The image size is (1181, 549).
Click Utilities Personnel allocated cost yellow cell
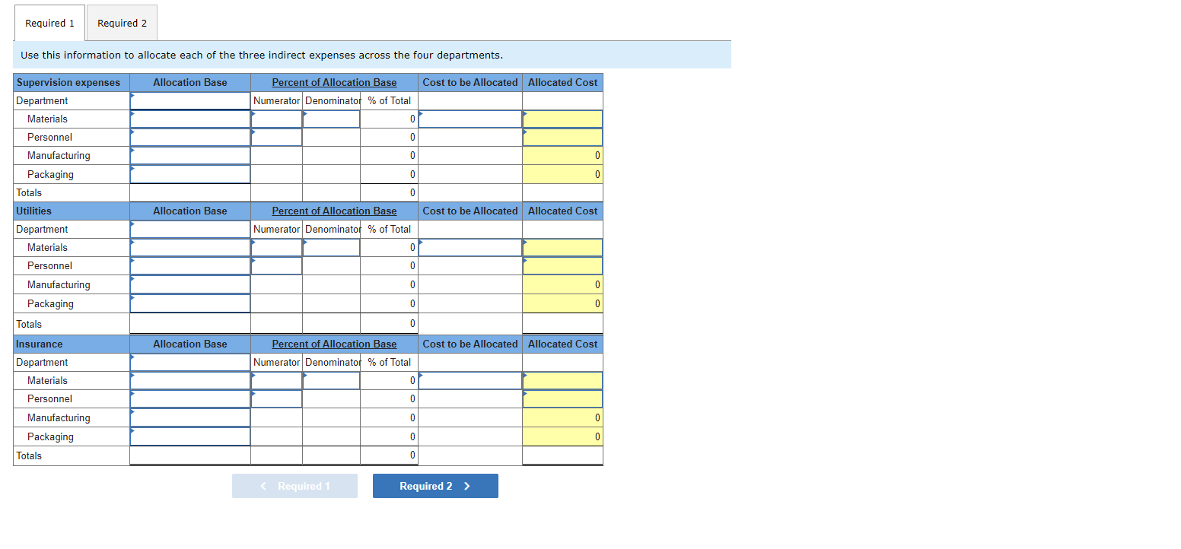(562, 265)
